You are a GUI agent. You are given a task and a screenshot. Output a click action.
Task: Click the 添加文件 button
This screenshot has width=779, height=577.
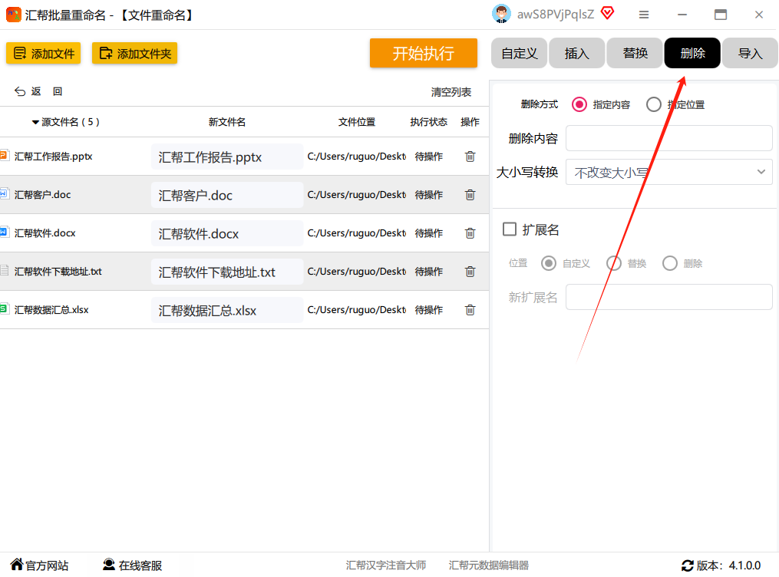[x=43, y=53]
